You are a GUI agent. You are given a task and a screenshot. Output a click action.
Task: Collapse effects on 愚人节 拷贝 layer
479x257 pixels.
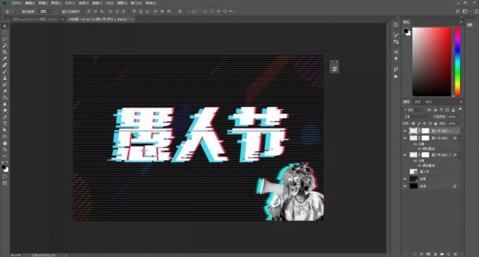pyautogui.click(x=459, y=138)
